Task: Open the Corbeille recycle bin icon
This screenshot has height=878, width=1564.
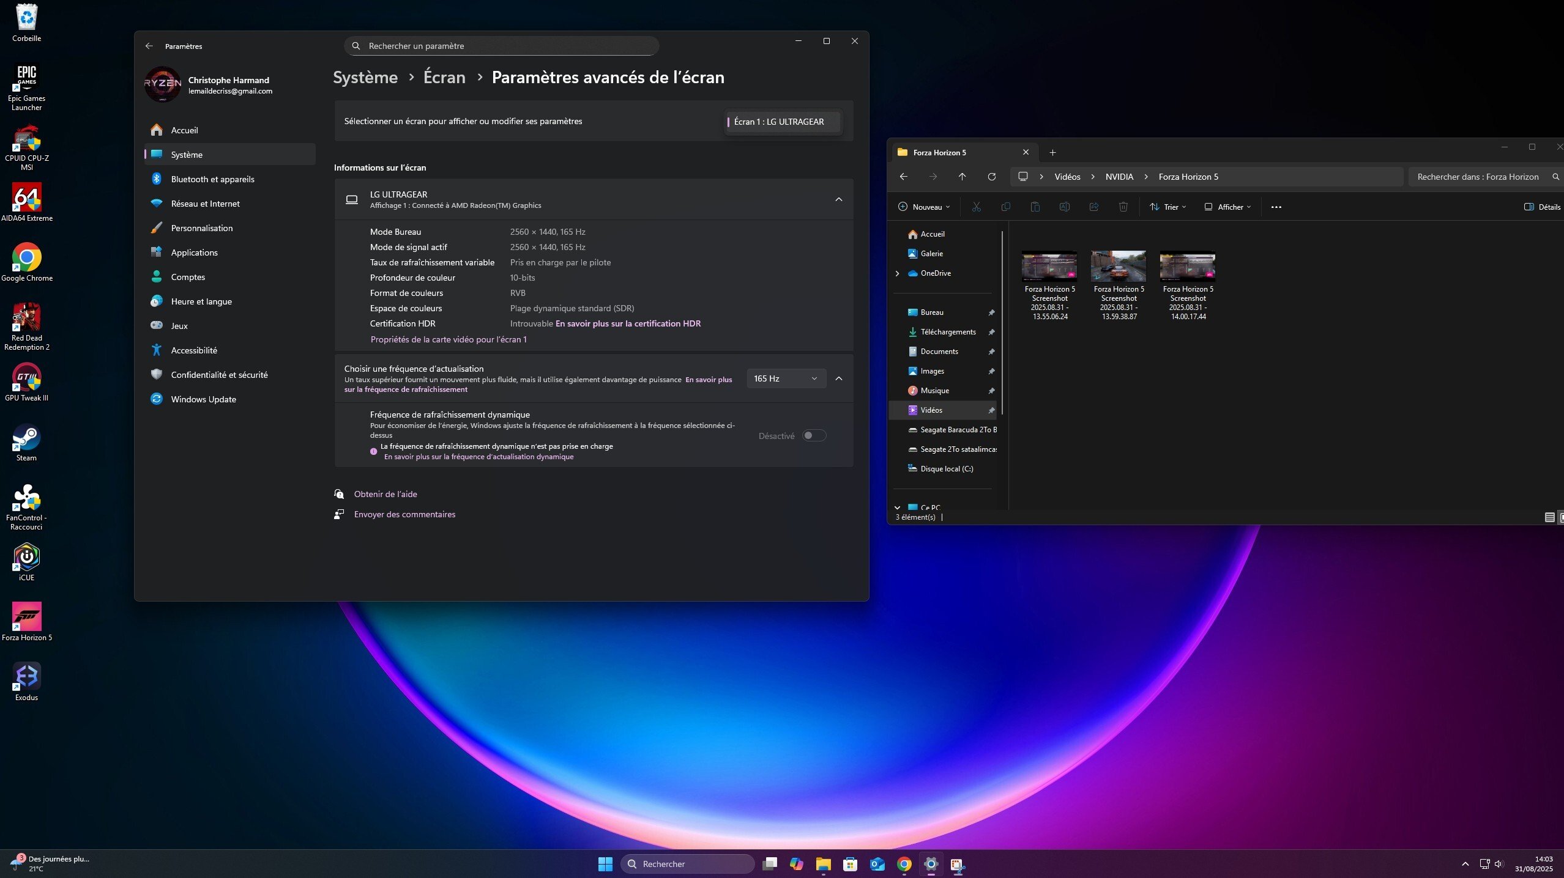Action: pos(27,23)
